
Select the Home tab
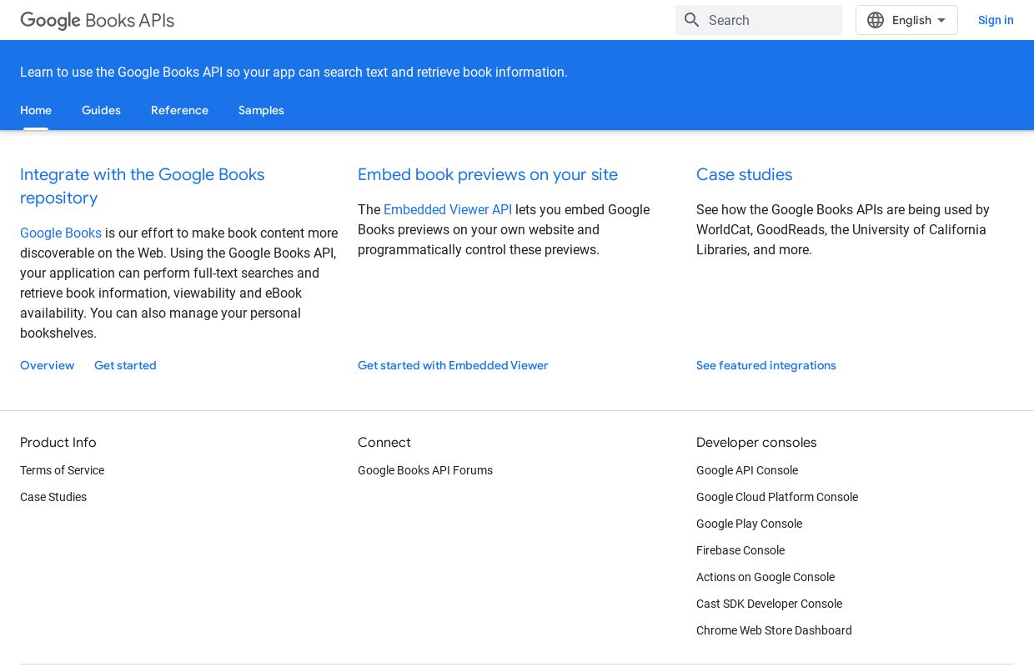[x=36, y=110]
